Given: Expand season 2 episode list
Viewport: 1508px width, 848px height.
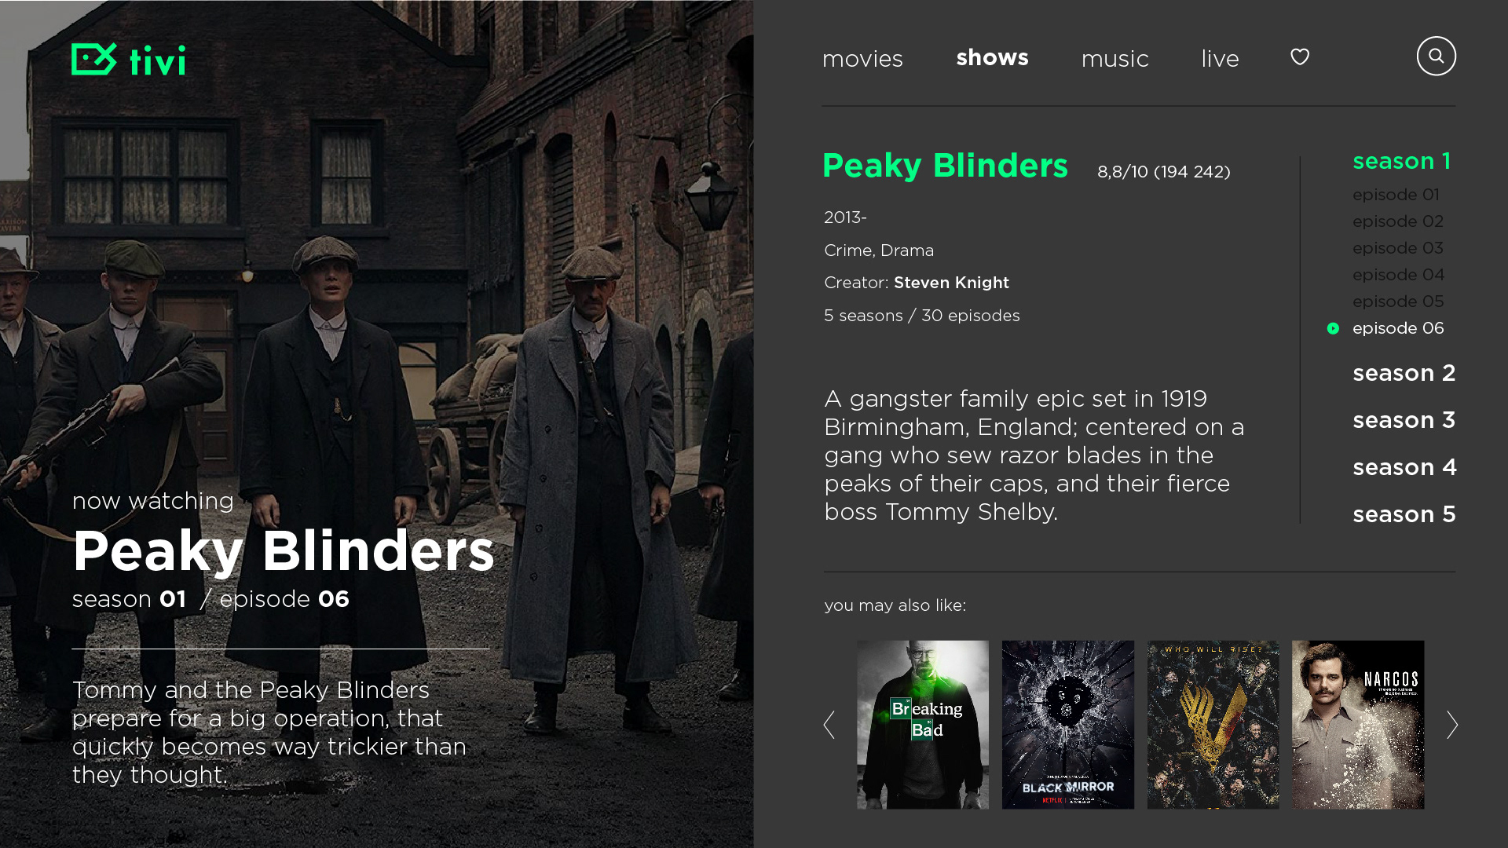Looking at the screenshot, I should tap(1404, 373).
